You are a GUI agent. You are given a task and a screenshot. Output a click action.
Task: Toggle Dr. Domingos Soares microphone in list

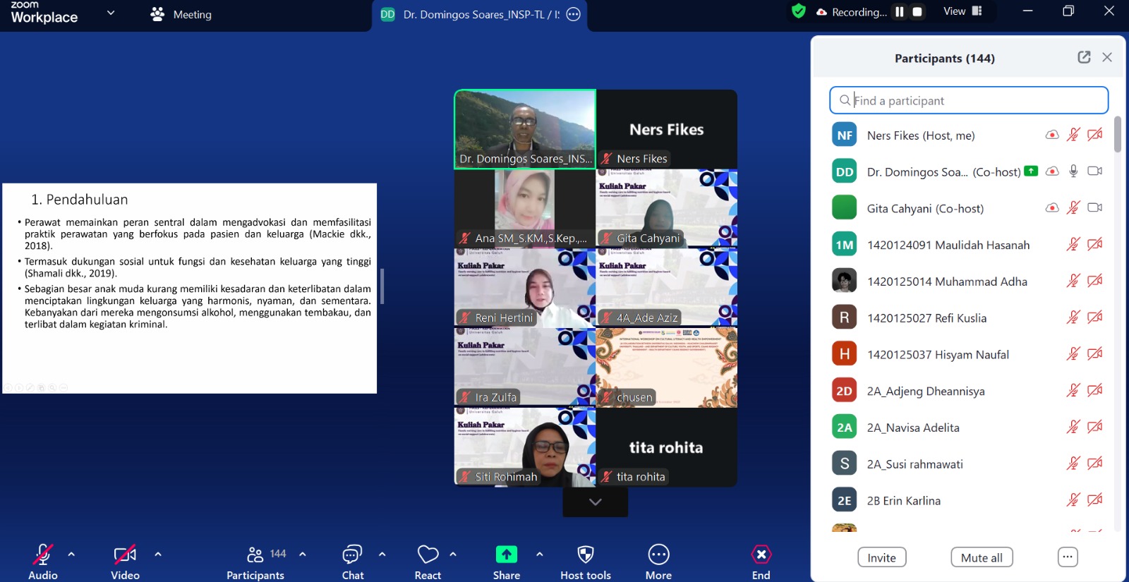point(1073,171)
